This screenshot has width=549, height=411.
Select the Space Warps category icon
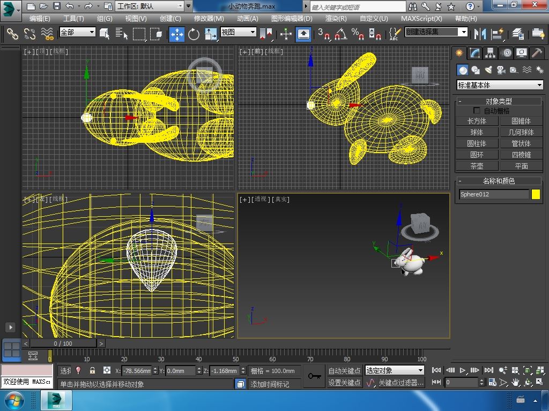[526, 70]
